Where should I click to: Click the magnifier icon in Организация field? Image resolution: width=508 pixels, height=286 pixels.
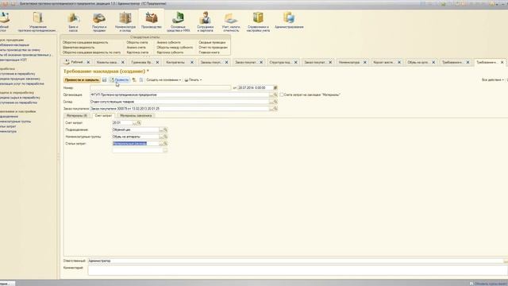[275, 95]
